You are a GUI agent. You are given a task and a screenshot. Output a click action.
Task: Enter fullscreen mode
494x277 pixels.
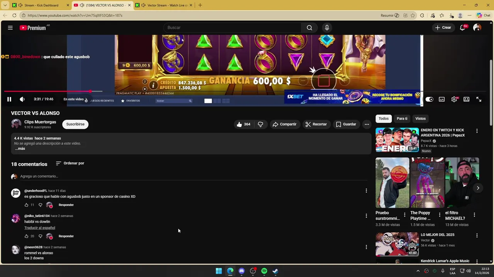coord(479,99)
